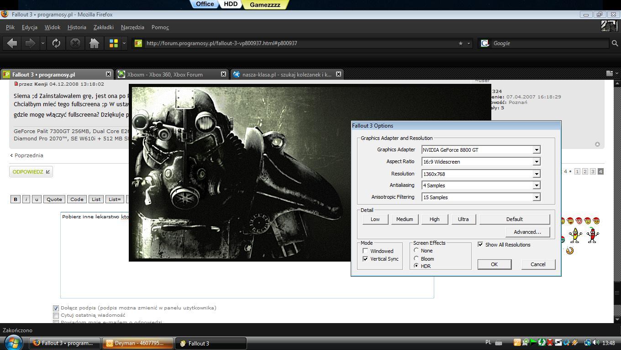This screenshot has height=350, width=621.
Task: Click the Ultra detail button
Action: click(463, 219)
